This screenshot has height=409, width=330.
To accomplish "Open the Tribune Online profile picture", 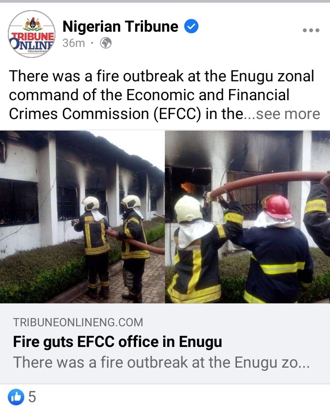I will (32, 34).
